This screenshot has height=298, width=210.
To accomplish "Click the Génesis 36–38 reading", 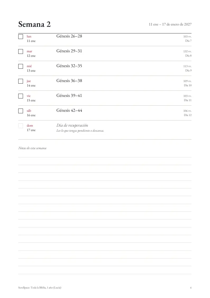I will [69, 81].
